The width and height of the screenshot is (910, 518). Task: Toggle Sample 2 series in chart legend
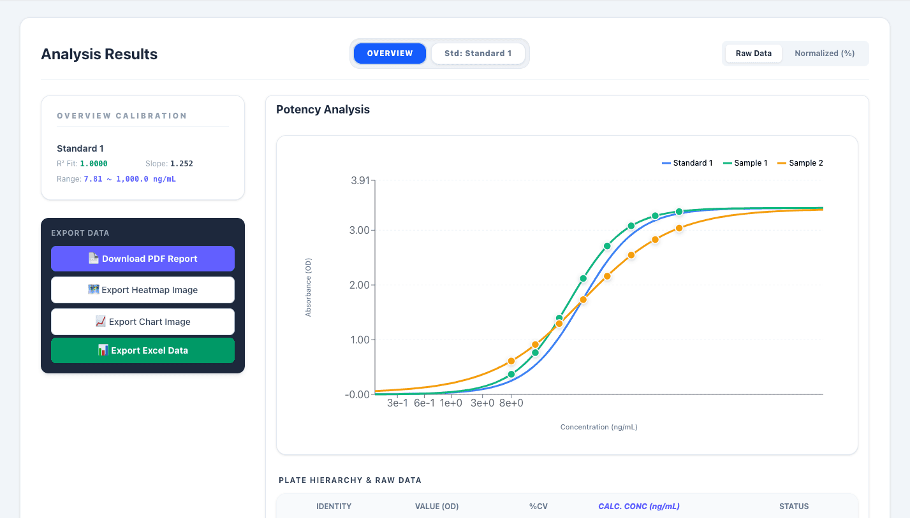(x=800, y=163)
